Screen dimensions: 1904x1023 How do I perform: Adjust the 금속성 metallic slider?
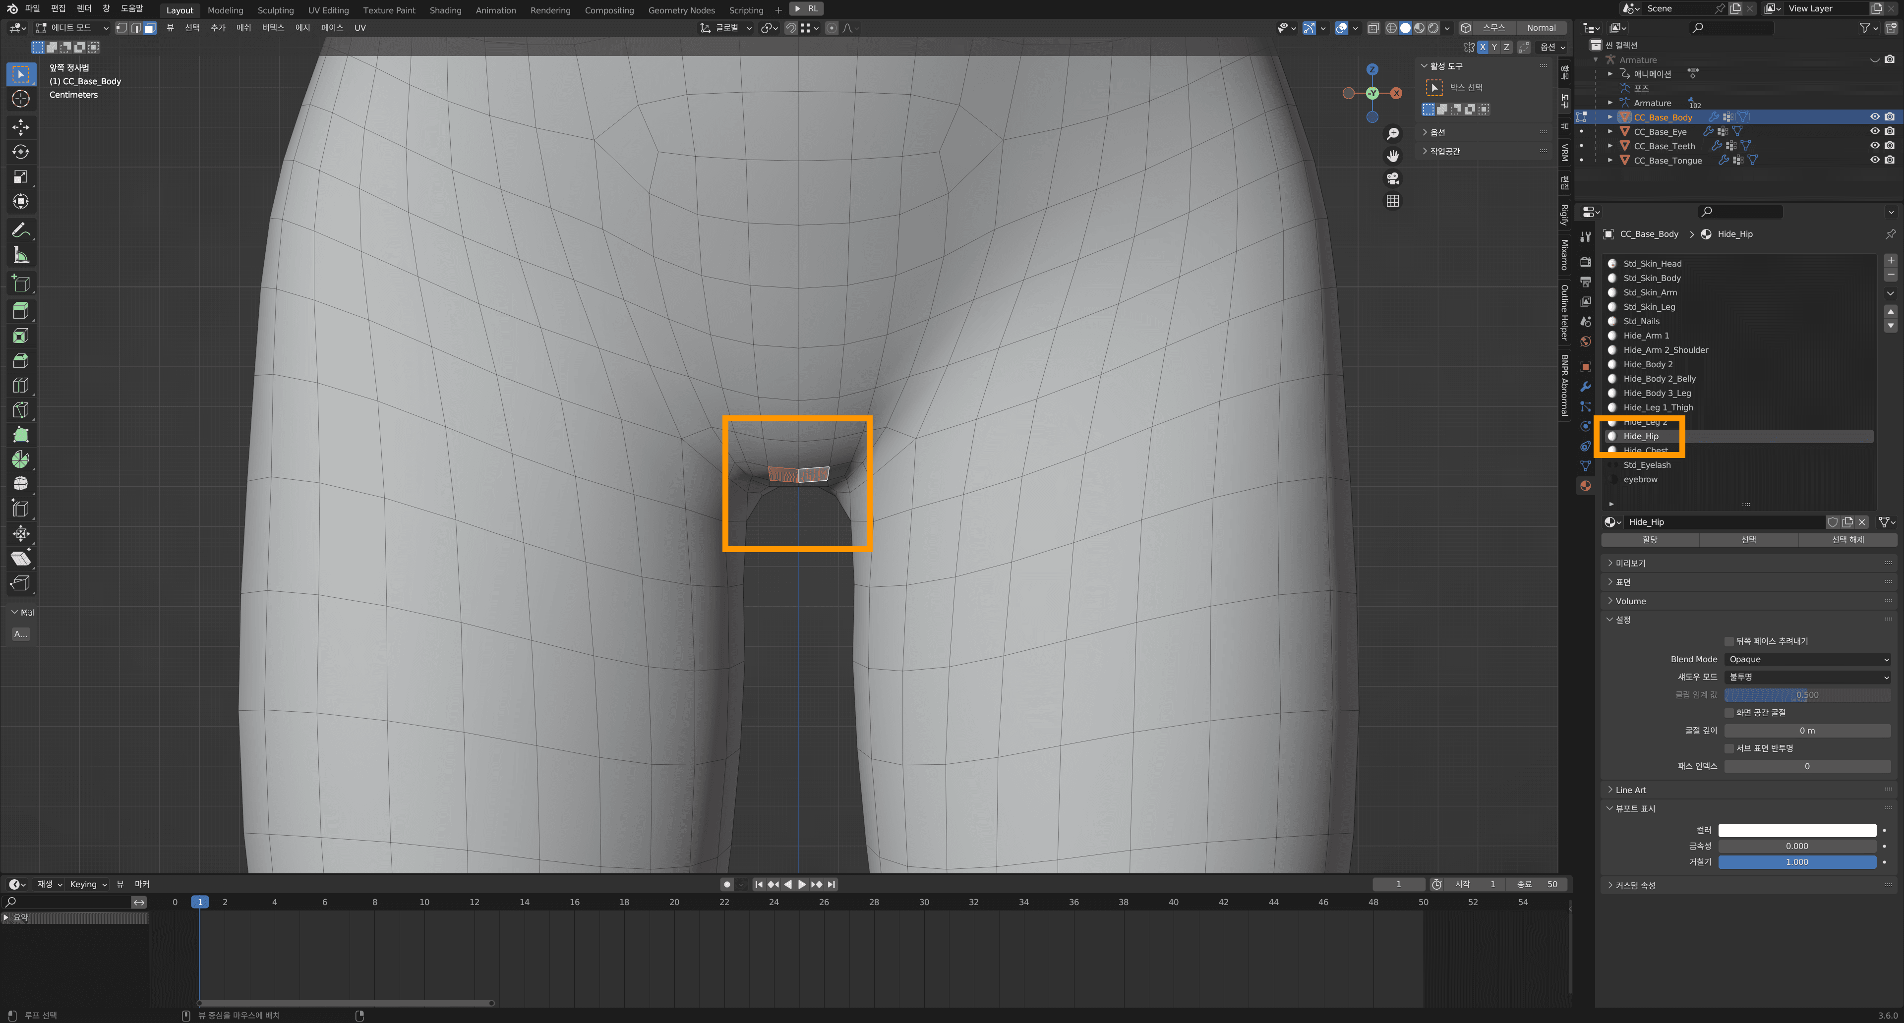tap(1797, 847)
